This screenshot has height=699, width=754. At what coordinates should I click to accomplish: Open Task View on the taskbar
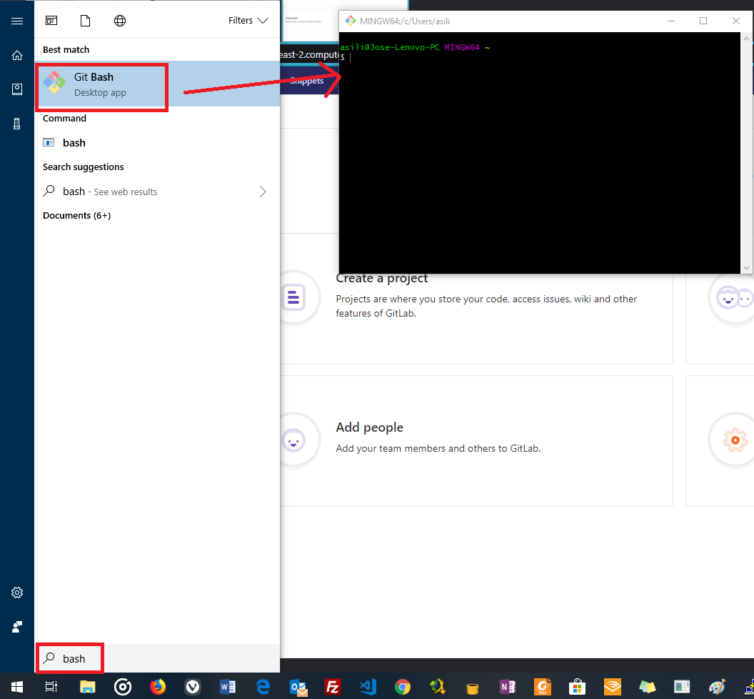pos(51,686)
